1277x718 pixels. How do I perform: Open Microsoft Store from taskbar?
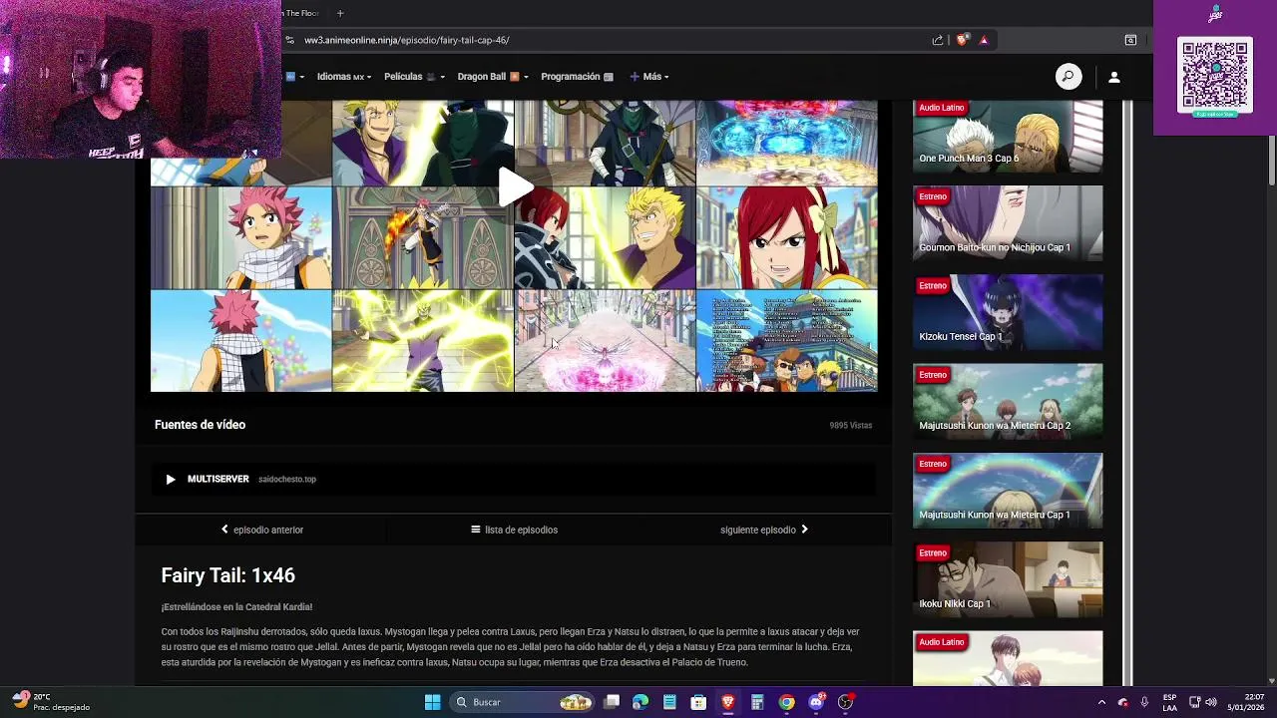click(x=698, y=702)
